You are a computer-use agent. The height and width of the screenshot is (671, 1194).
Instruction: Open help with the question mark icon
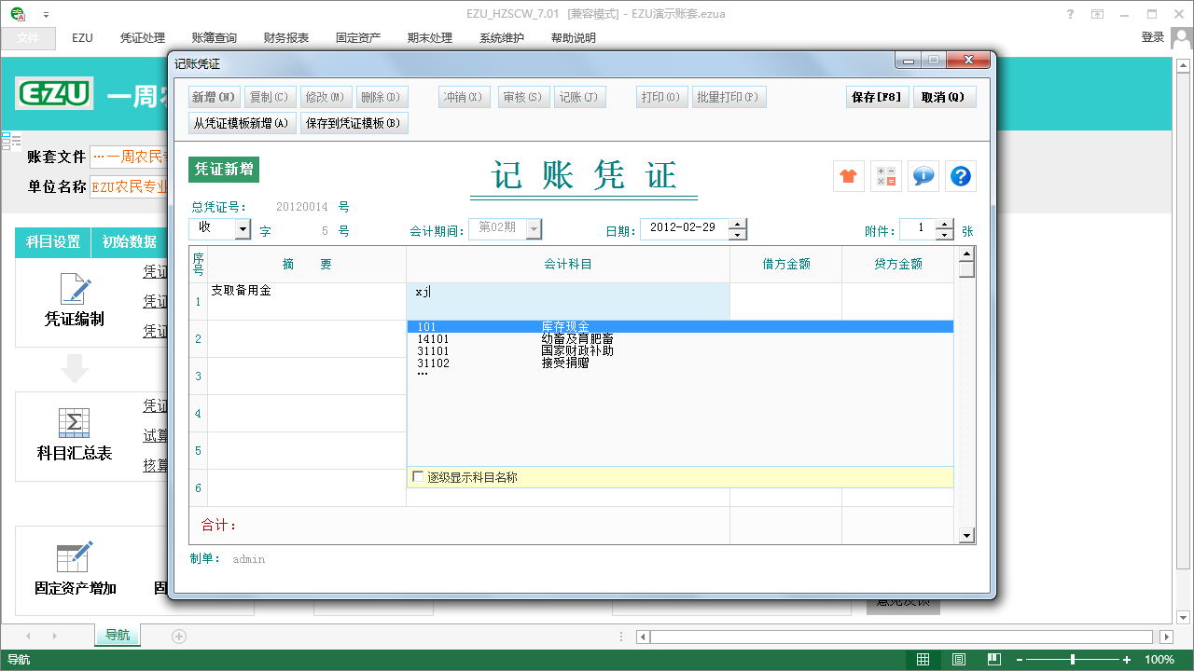coord(961,175)
